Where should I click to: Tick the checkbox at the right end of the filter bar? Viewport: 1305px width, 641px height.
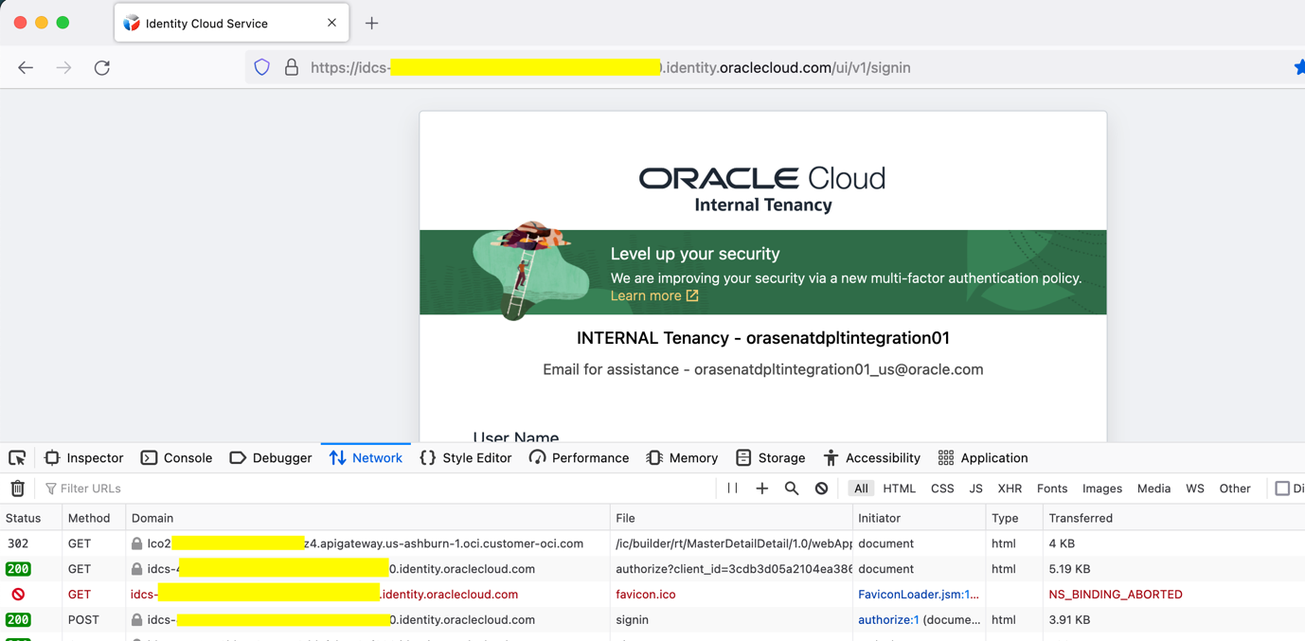(1282, 489)
